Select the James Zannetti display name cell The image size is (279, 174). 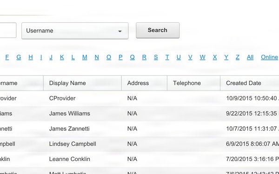pos(69,129)
